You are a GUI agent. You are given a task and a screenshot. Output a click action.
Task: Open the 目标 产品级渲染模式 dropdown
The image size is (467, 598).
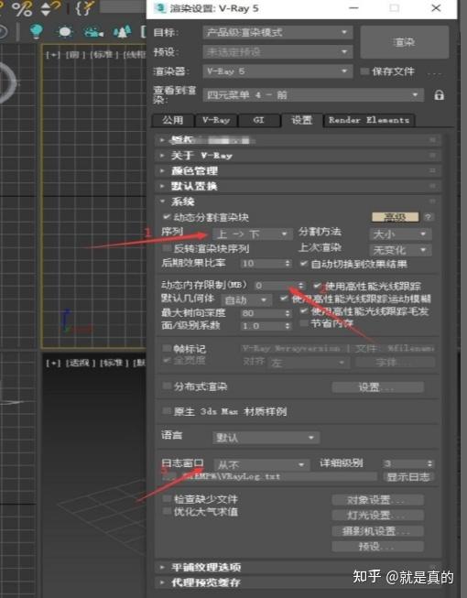(x=277, y=32)
